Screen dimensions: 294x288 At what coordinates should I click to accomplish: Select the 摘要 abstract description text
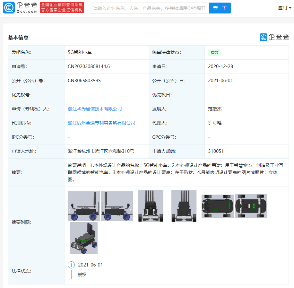click(176, 172)
